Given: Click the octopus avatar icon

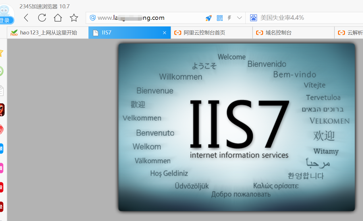Looking at the screenshot, I should click(x=5, y=11).
